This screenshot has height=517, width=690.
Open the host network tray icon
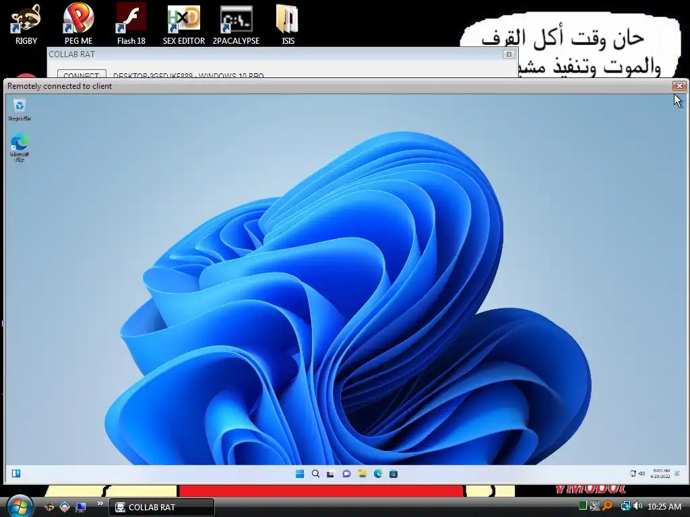tap(625, 506)
